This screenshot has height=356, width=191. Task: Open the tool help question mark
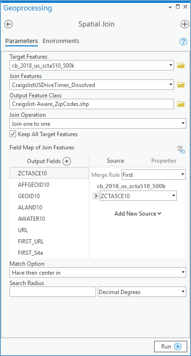click(183, 42)
